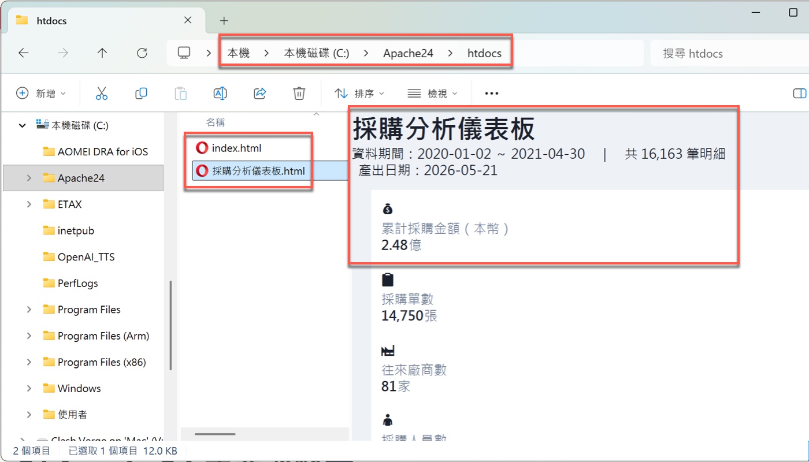
Task: Click the 2.48 億 amount in preview
Action: point(402,244)
